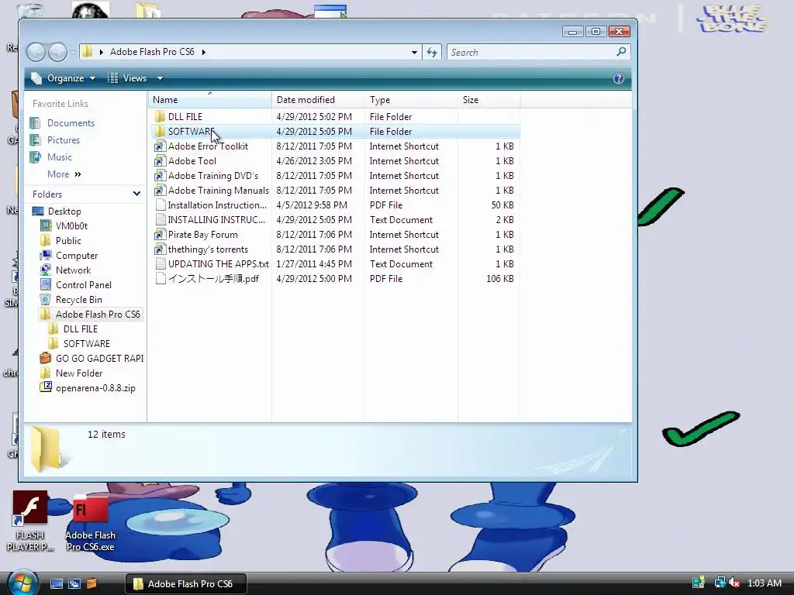Click the Forward navigation button
Image resolution: width=794 pixels, height=595 pixels.
[57, 52]
